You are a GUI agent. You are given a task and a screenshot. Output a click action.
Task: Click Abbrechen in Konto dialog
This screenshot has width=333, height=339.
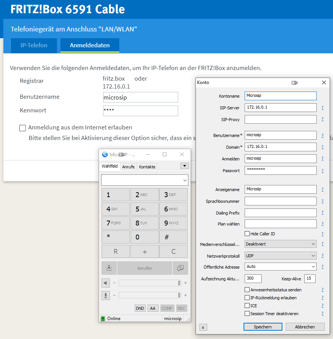(305, 327)
